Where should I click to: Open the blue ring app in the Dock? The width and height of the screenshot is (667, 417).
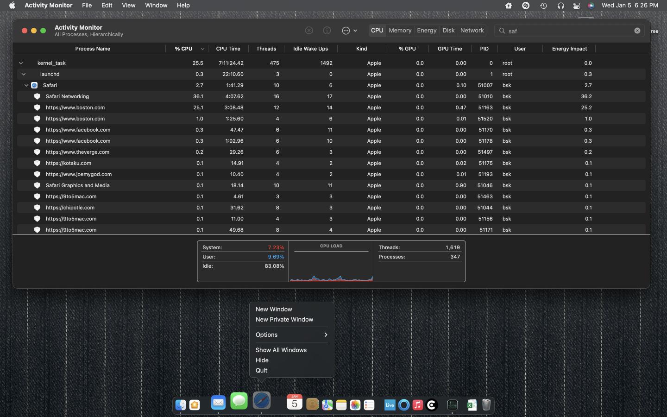pyautogui.click(x=404, y=405)
